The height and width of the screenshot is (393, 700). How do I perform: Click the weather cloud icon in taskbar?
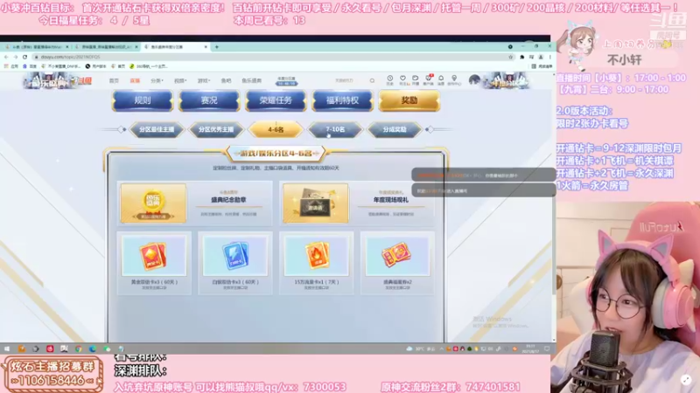click(x=409, y=348)
